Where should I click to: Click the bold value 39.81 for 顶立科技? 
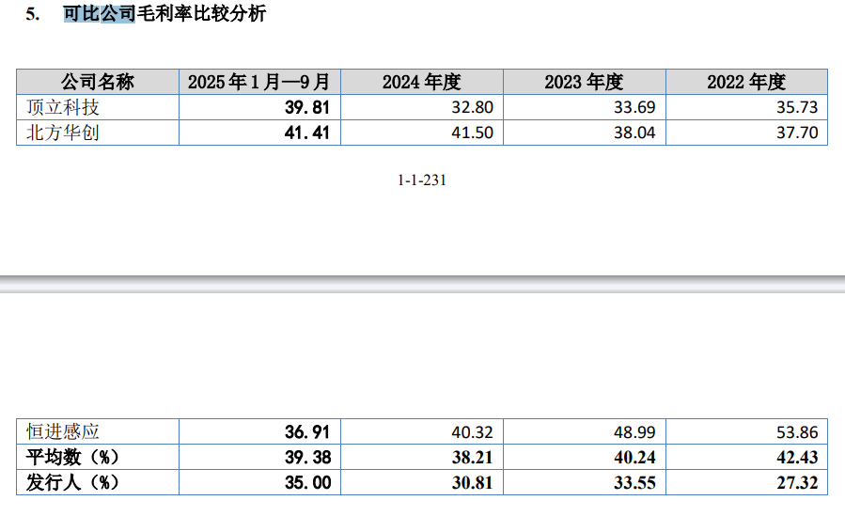click(x=306, y=107)
